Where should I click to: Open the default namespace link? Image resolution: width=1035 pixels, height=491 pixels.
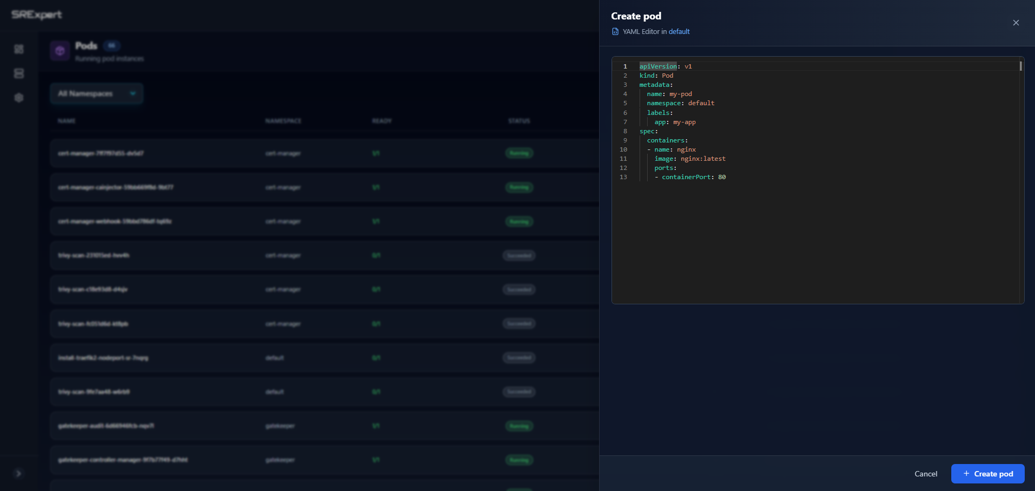(679, 31)
